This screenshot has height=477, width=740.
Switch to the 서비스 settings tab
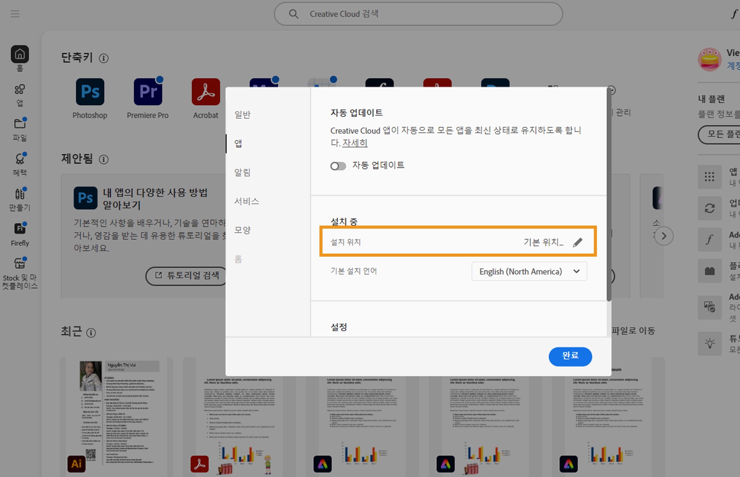[247, 201]
